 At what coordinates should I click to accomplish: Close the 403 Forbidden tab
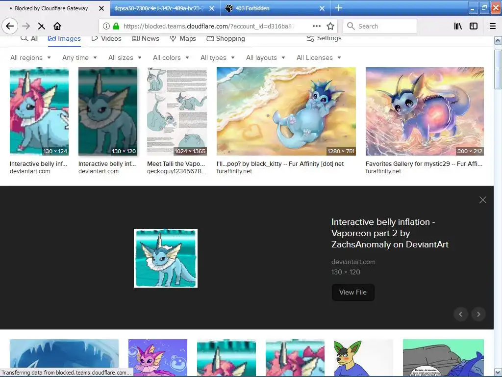coord(322,8)
